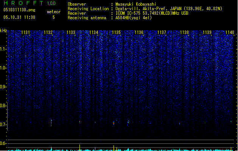Screen dimensions: 238x151
Task: Click the HROFFT 1.0.0 title text
Action: (x=30, y=3)
